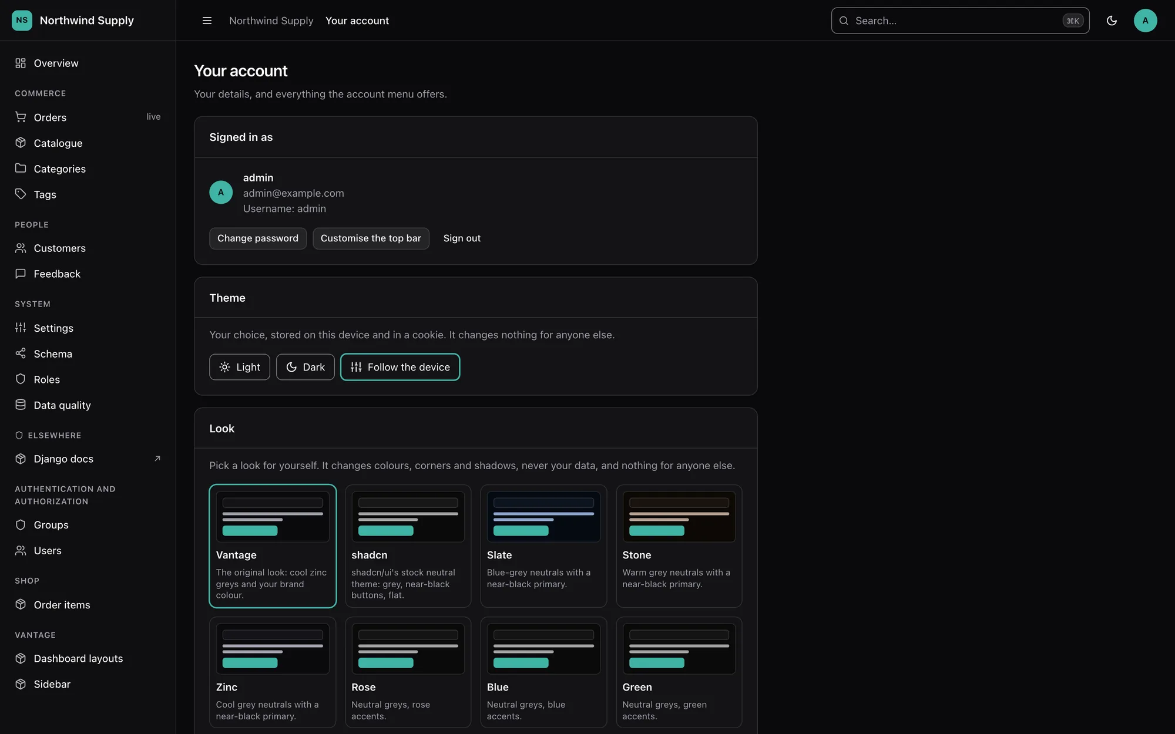Click the Categories folder icon
The image size is (1175, 734).
21,169
